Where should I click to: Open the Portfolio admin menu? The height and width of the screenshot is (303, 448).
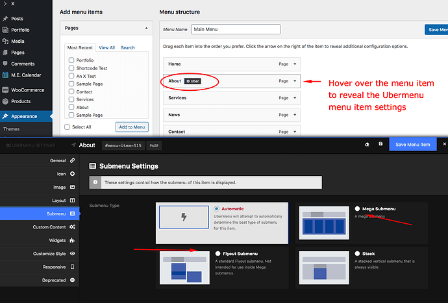[20, 30]
